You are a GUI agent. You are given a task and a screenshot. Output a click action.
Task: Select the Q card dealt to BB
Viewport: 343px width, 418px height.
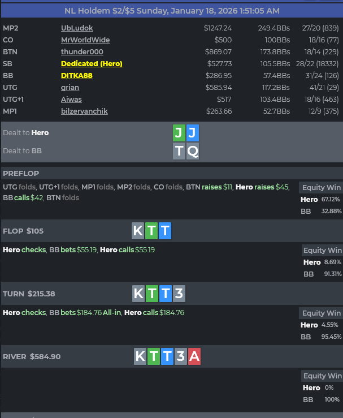[193, 151]
